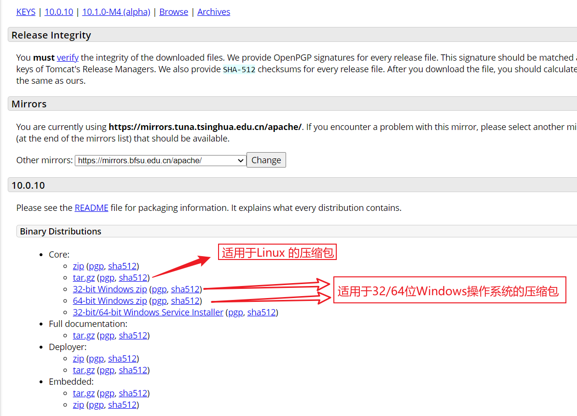Download the 32-bit/64-bit Windows Service Installer

pos(148,312)
